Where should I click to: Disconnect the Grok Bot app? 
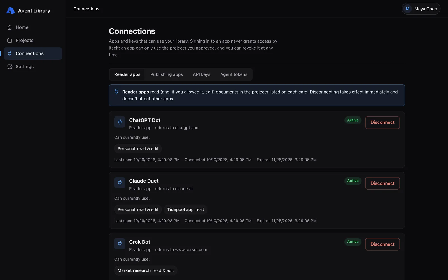click(382, 244)
